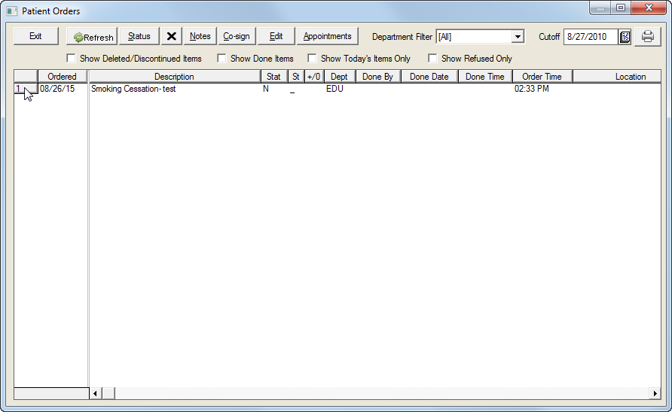Select the Smoking Cessation- test order row
672x412 pixels.
click(x=133, y=89)
